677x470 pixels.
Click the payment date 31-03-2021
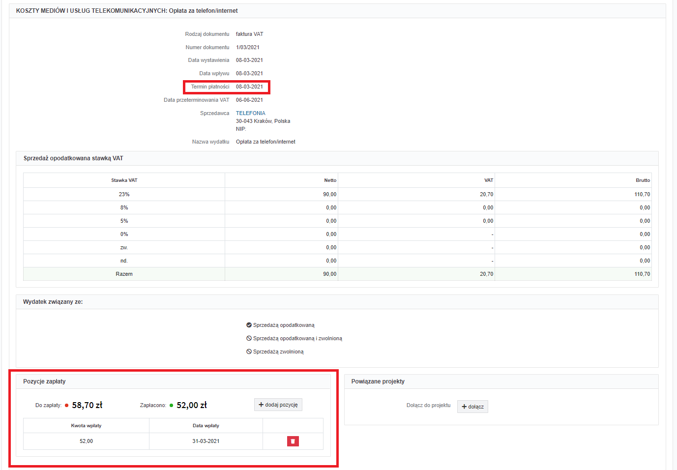tap(206, 441)
